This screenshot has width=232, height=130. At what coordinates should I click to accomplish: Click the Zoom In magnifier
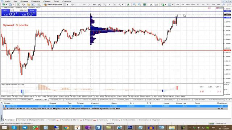(x=134, y=5)
